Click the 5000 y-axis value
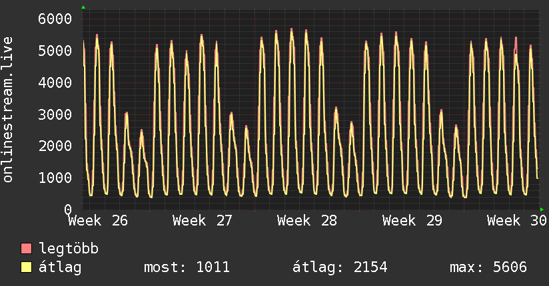Image resolution: width=549 pixels, height=286 pixels. (x=55, y=51)
